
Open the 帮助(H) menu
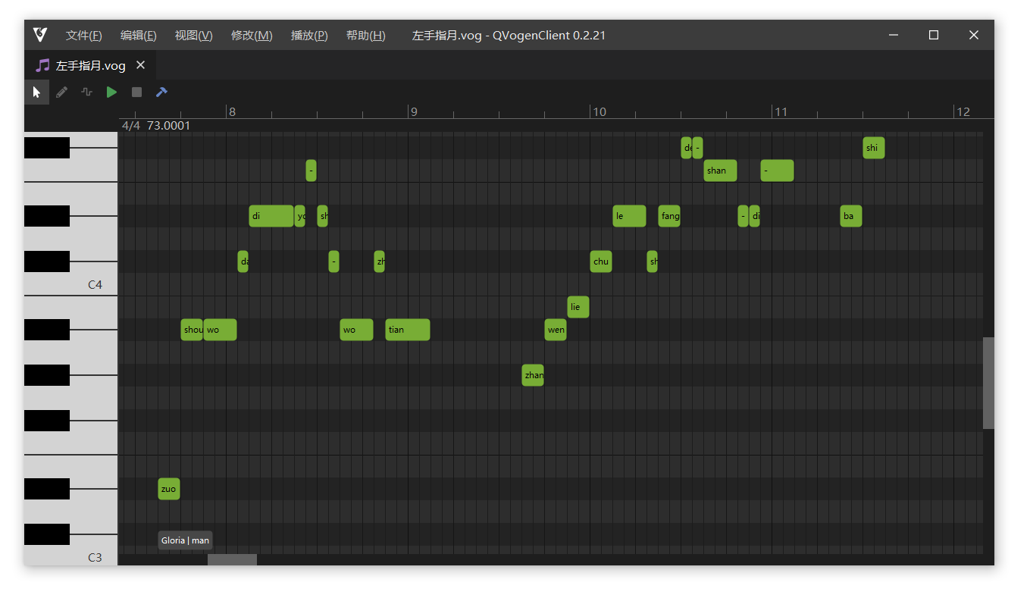[x=365, y=36]
